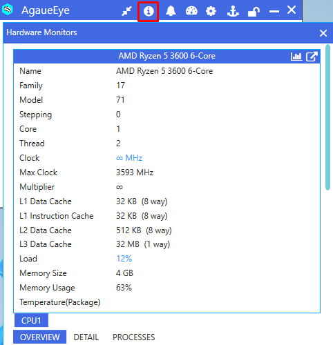333x345 pixels.
Task: Click the Load value '12%'
Action: coord(124,259)
